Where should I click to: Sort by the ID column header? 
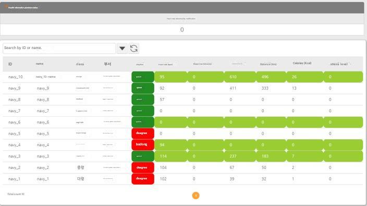coord(10,64)
